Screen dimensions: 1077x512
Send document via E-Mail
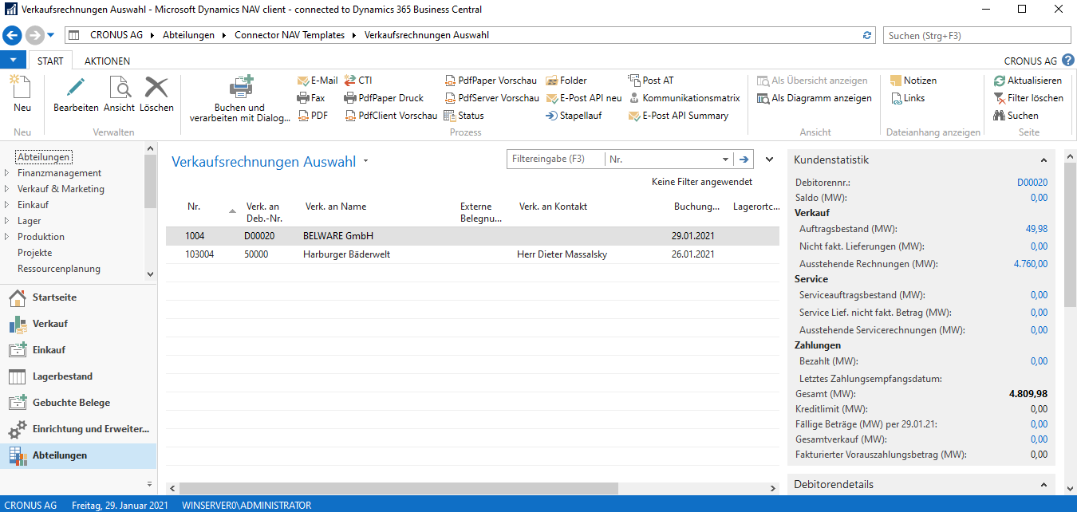point(318,81)
